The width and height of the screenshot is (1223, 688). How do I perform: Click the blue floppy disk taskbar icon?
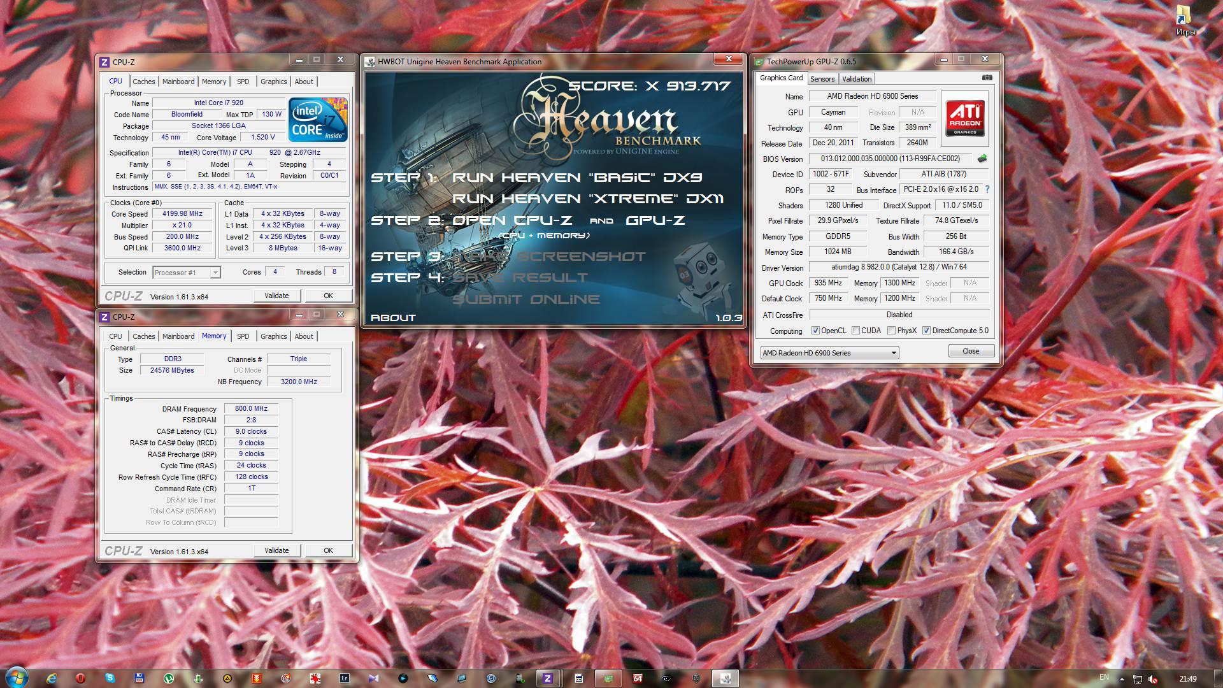point(139,678)
